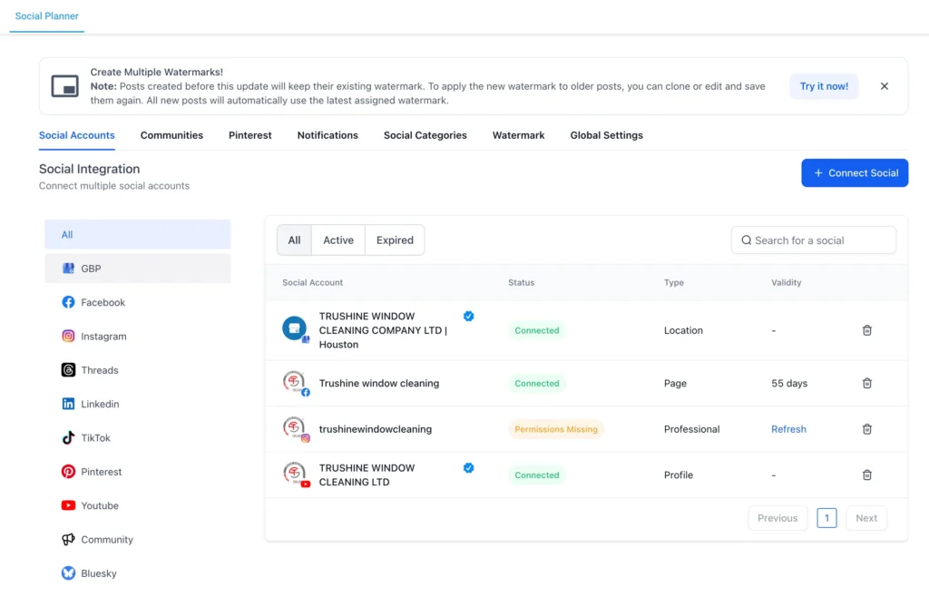Click the search for a social field
The image size is (929, 597).
coord(813,240)
